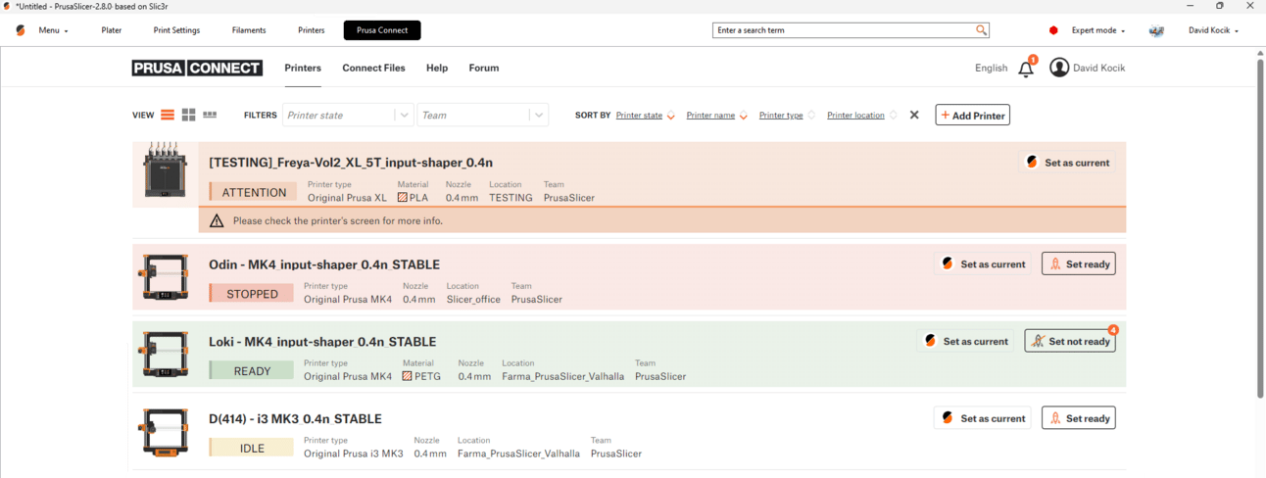Sort by Printer state link
Image resolution: width=1266 pixels, height=478 pixels.
click(639, 116)
